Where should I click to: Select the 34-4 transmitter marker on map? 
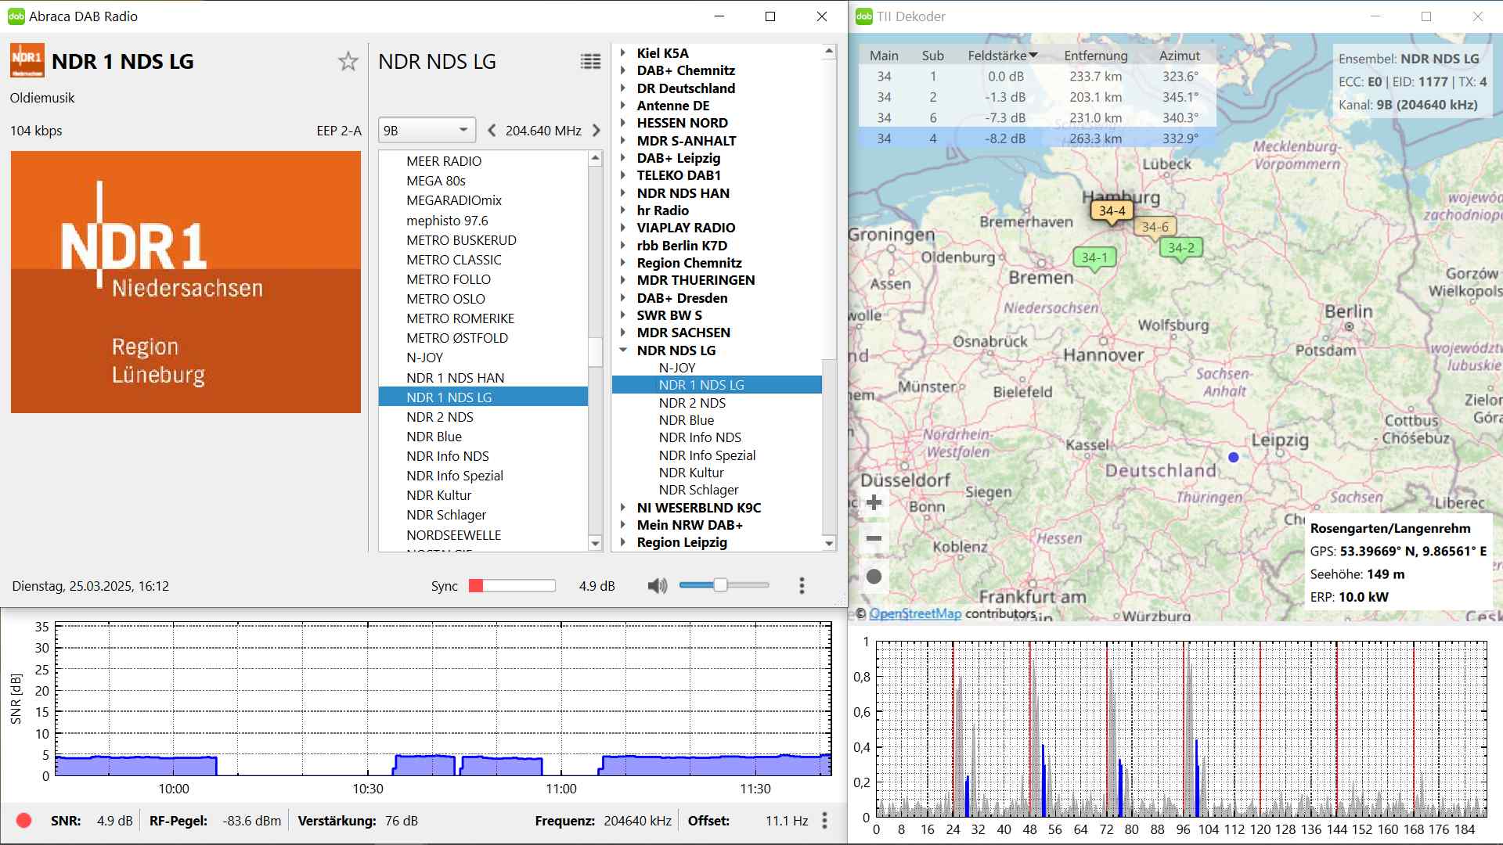(1112, 210)
